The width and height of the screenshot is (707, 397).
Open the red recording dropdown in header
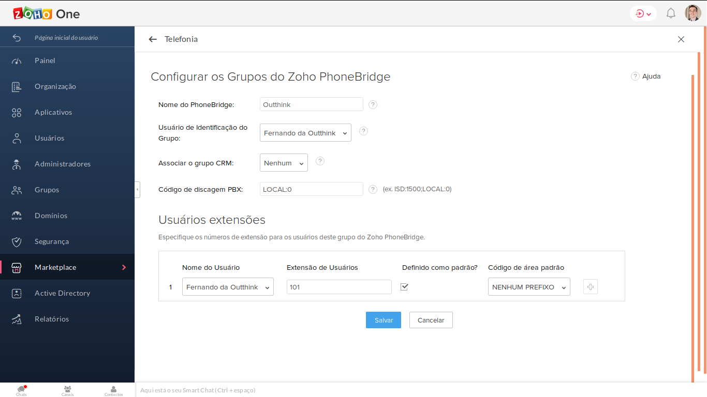coord(643,14)
